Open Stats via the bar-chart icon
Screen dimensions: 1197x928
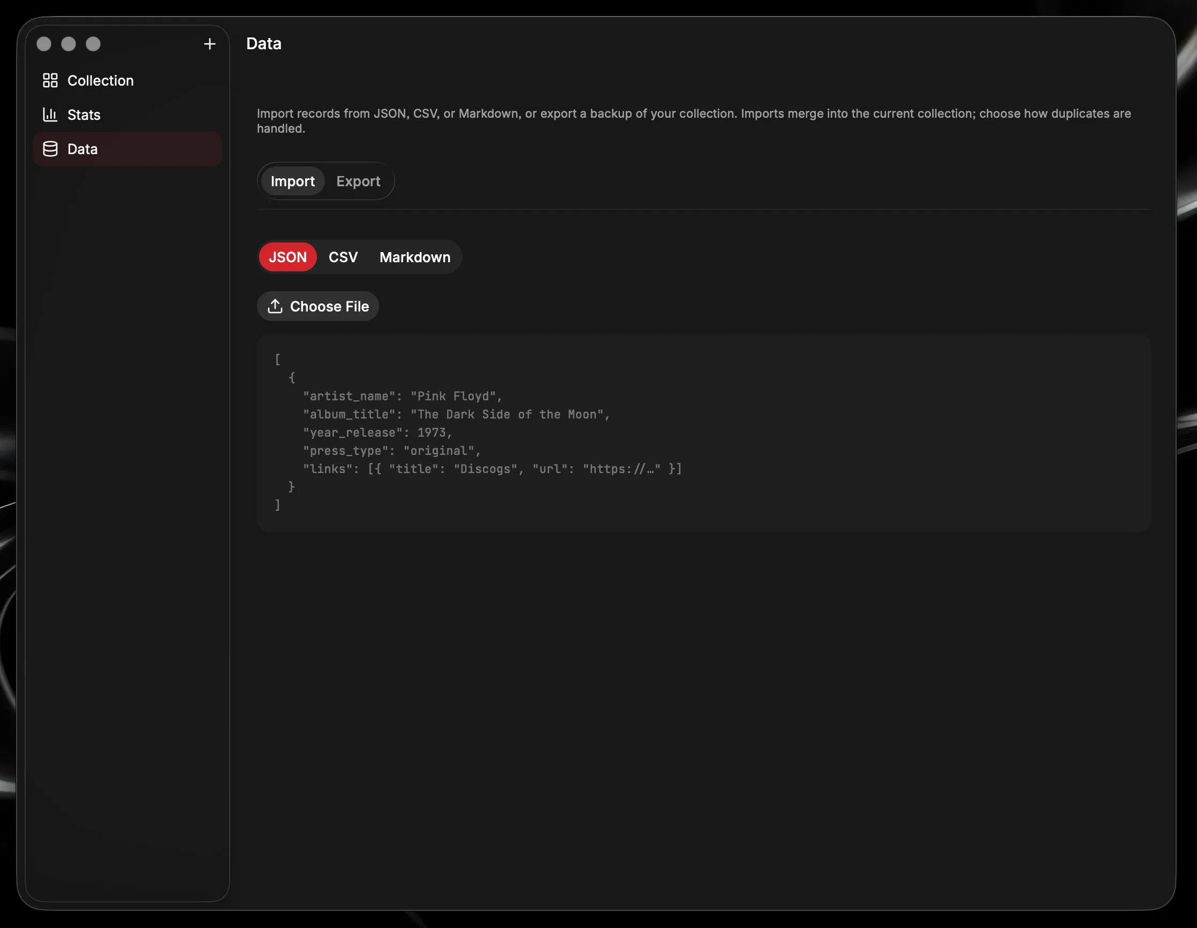(50, 115)
